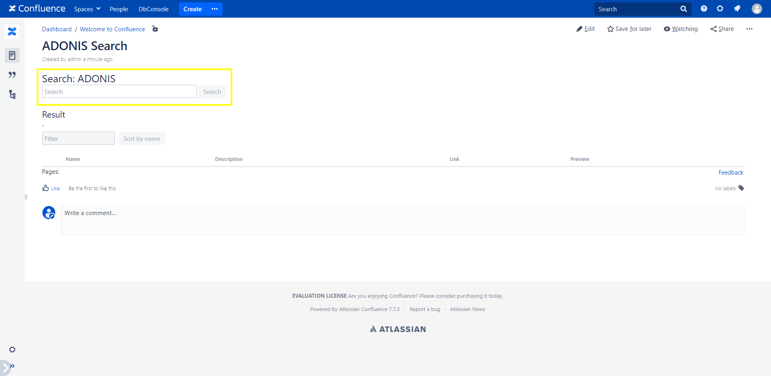Click the space logo icon in sidebar
Viewport: 771px width, 376px height.
coord(12,31)
